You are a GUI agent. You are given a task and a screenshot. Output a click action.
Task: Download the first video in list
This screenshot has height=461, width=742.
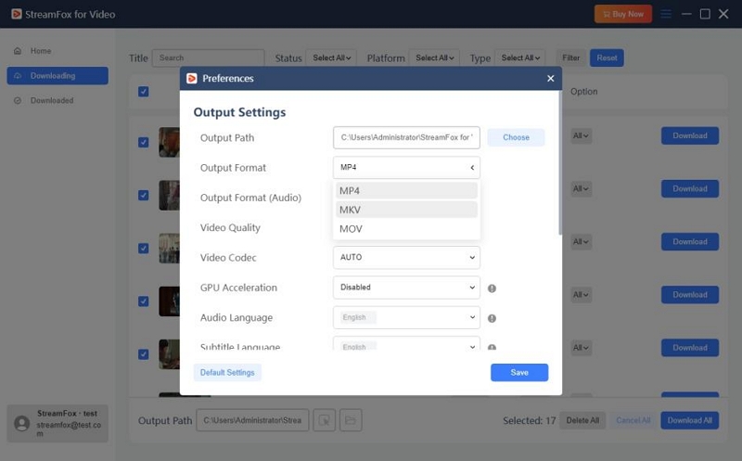tap(690, 135)
